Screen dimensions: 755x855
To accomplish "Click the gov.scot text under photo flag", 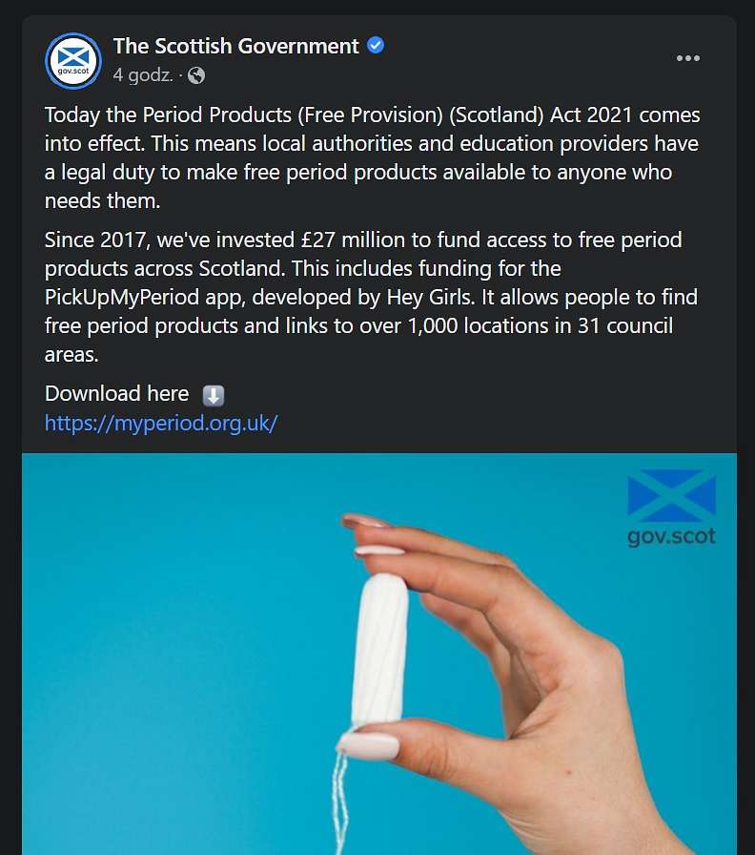I will (x=671, y=536).
